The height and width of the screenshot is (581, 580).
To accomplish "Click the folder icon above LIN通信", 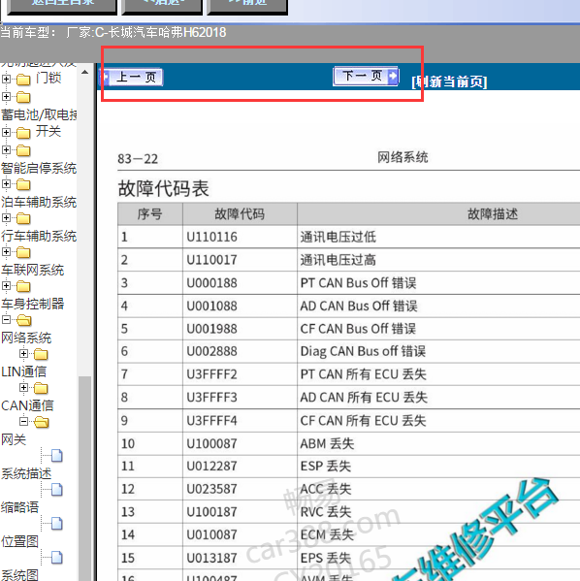I will [41, 354].
